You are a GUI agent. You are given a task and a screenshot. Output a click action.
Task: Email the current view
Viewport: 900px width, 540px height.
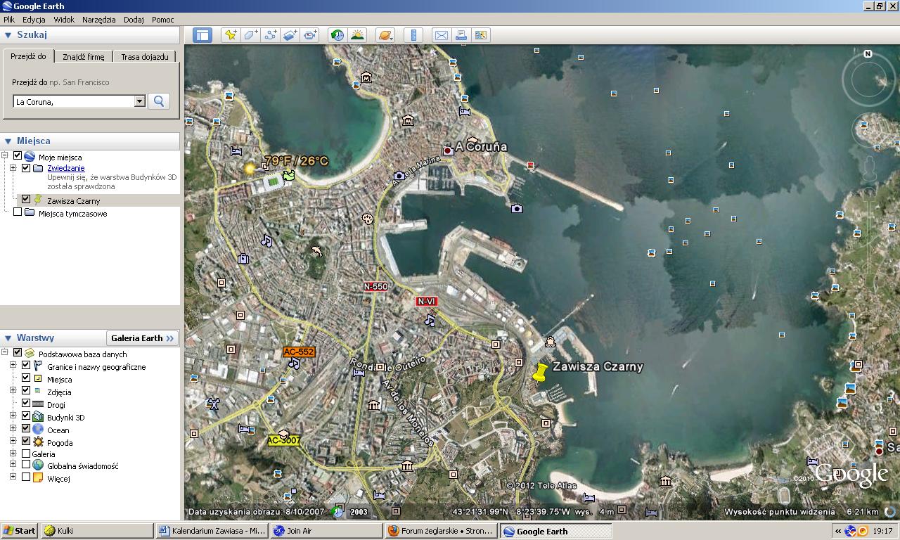tap(441, 35)
